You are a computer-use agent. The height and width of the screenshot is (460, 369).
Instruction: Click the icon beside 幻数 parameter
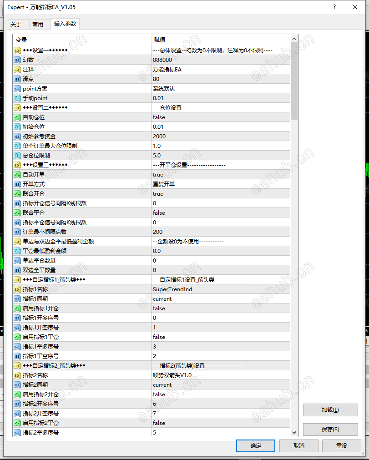pyautogui.click(x=17, y=60)
